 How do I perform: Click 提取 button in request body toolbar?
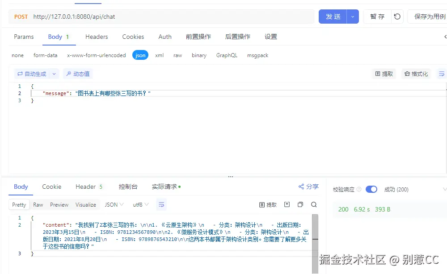click(384, 74)
